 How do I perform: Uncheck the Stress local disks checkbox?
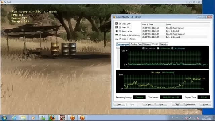pyautogui.click(x=120, y=39)
